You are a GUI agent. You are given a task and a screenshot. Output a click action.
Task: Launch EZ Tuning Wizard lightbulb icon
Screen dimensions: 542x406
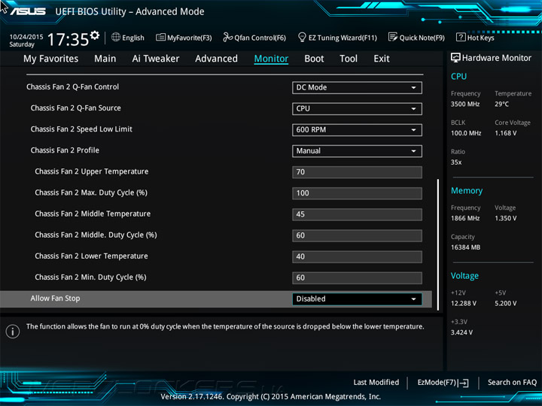click(302, 37)
